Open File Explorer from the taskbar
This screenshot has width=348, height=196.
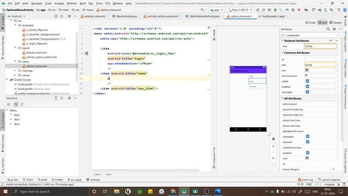click(116, 191)
